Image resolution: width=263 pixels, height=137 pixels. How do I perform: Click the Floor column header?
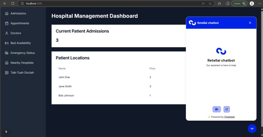pos(152,68)
